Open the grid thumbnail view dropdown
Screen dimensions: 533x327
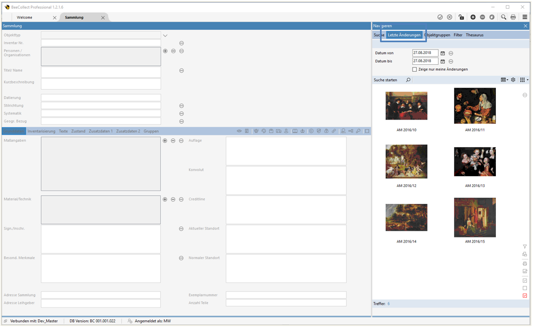click(x=524, y=80)
